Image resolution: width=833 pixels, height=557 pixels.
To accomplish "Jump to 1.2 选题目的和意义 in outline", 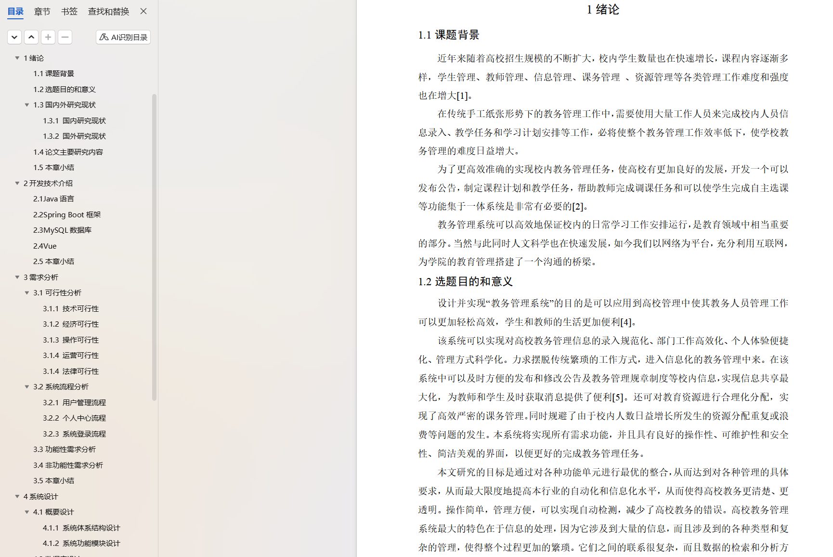I will click(65, 89).
